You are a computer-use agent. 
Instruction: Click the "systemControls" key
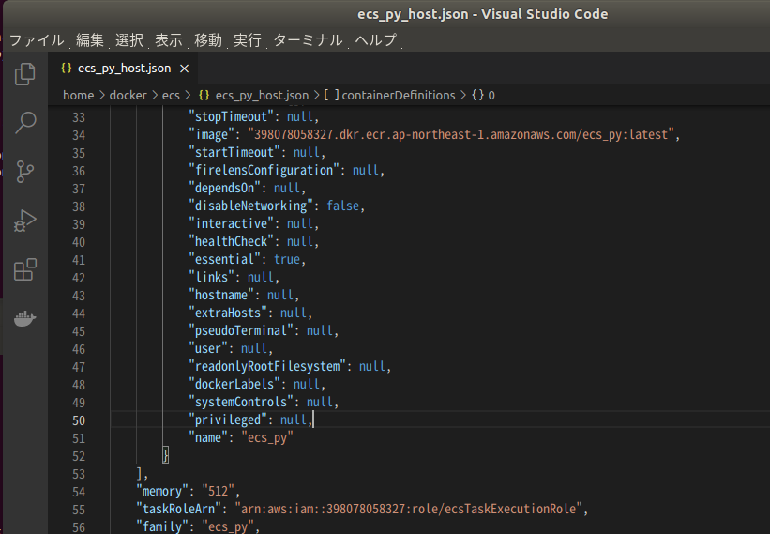[241, 402]
